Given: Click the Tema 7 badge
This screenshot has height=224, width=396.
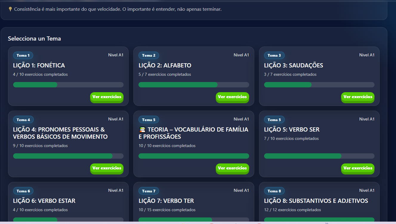Looking at the screenshot, I should 149,191.
